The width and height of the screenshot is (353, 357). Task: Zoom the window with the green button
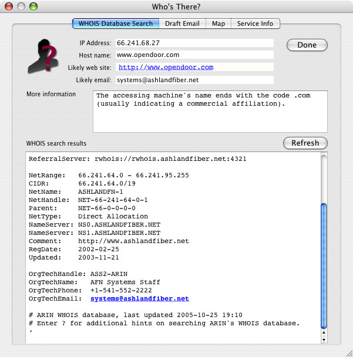coord(33,6)
